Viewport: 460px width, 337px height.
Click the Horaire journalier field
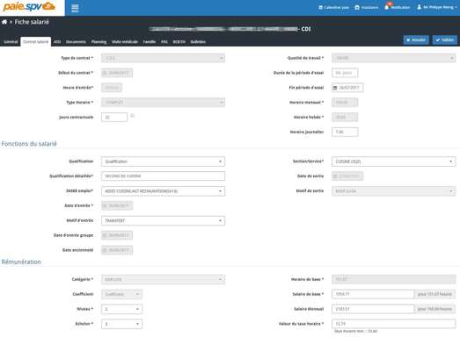[345, 132]
